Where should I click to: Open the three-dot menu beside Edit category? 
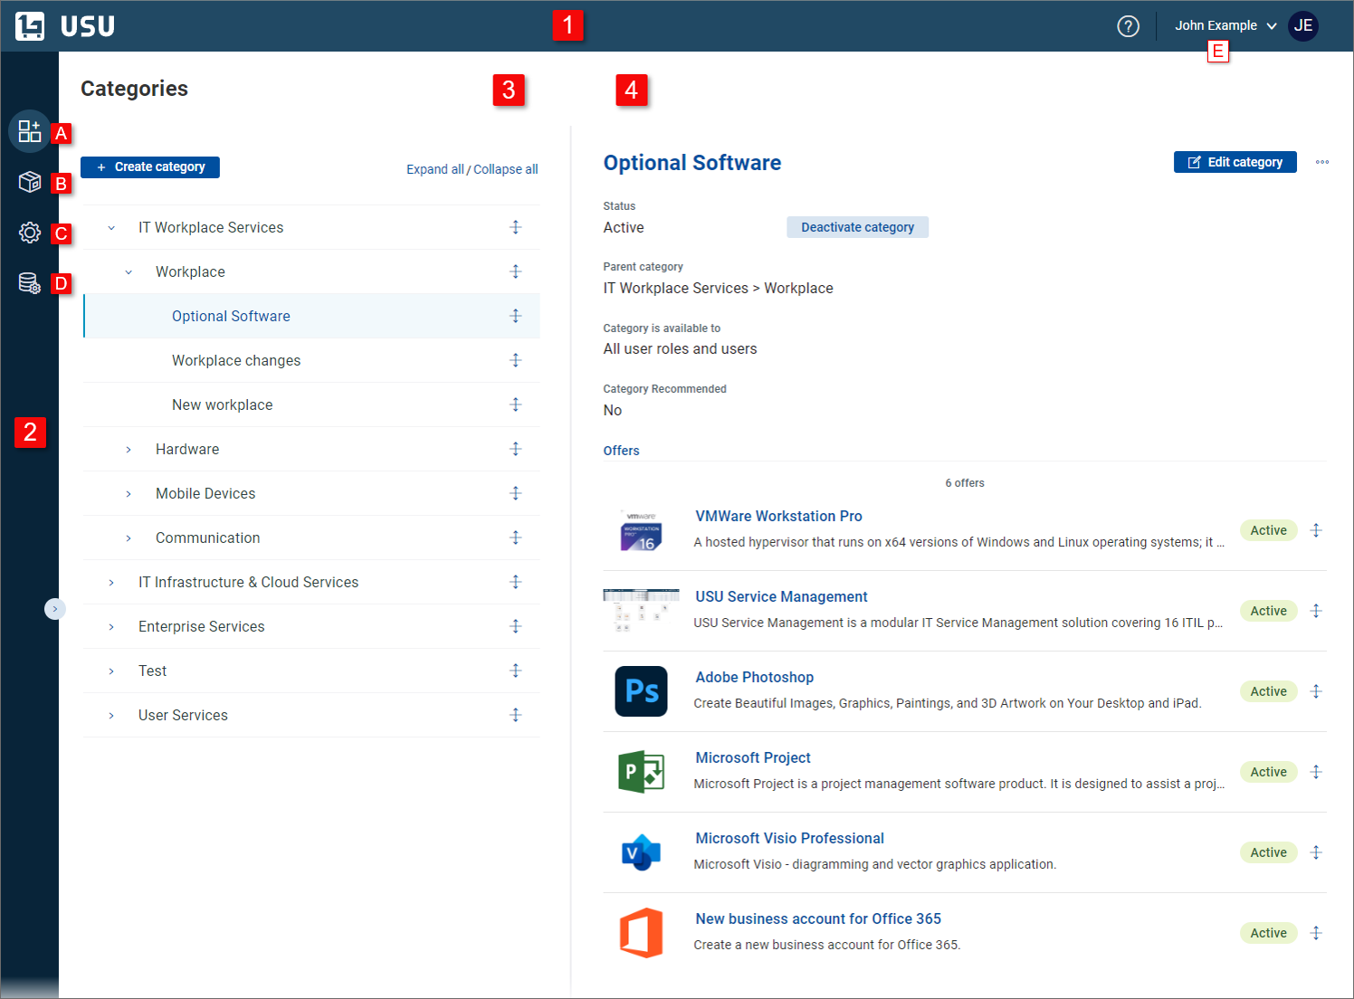(x=1322, y=162)
